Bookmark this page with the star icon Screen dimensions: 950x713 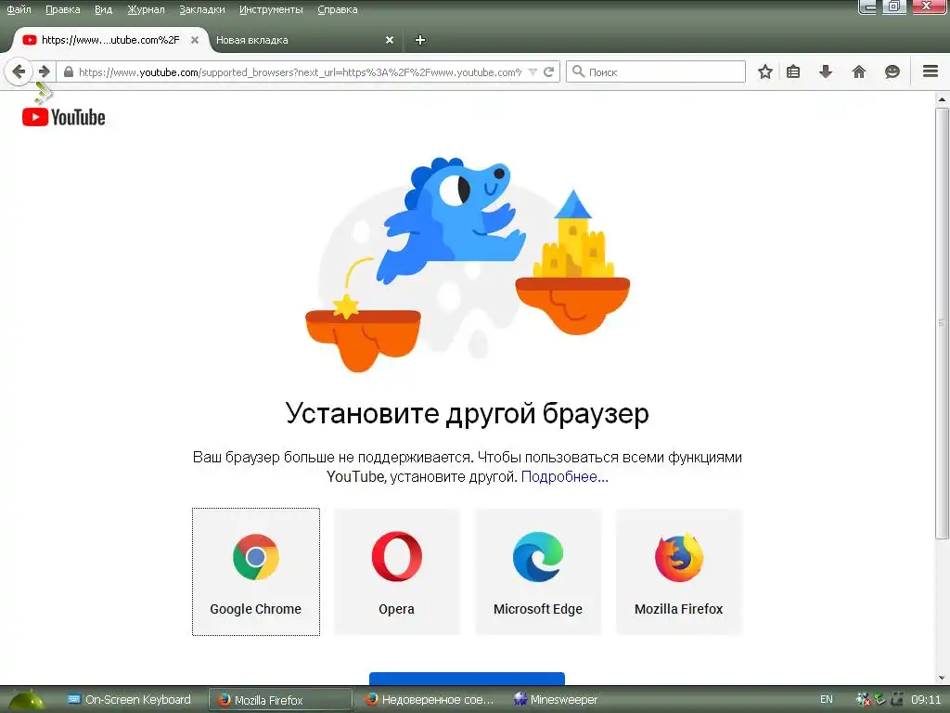point(765,71)
